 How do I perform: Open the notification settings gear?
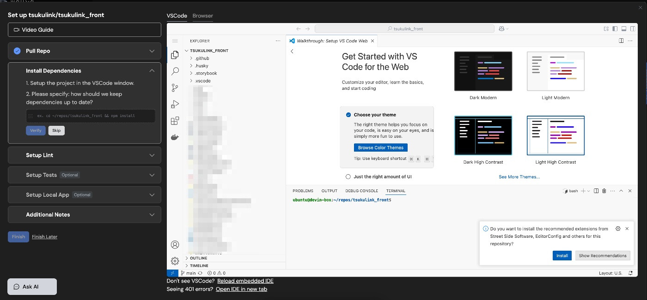[618, 229]
